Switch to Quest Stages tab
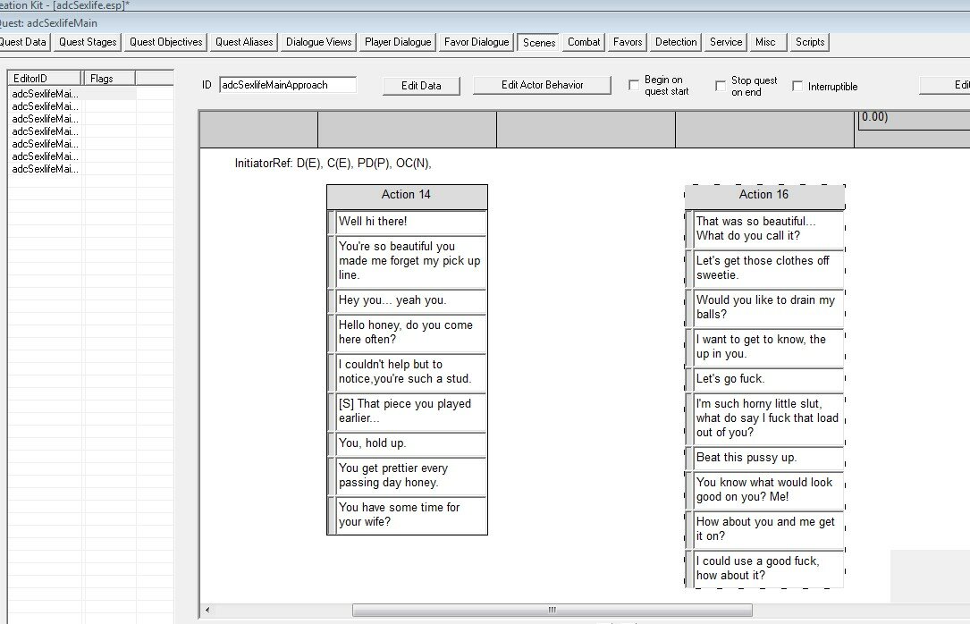Image resolution: width=970 pixels, height=624 pixels. click(88, 42)
